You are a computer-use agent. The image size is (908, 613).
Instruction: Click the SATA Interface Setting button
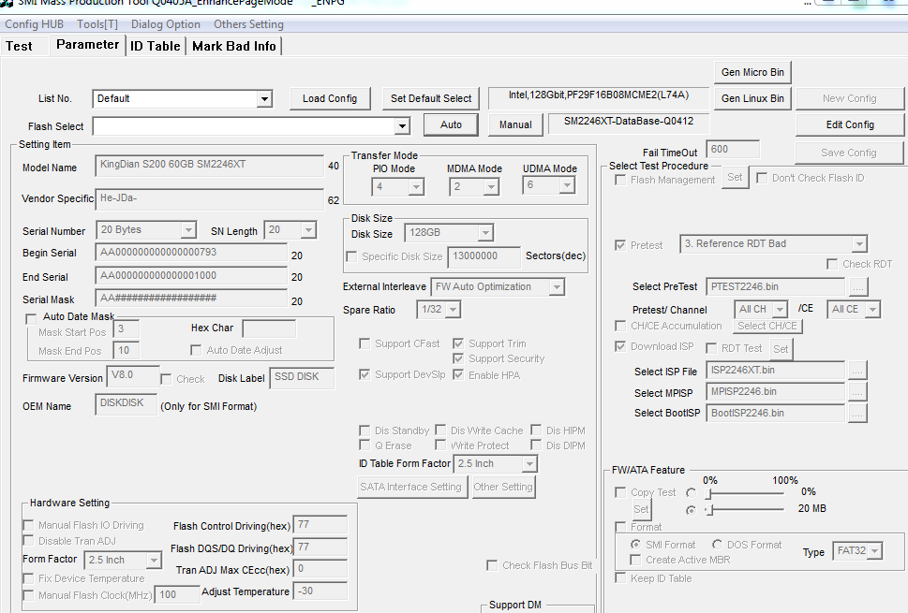(410, 487)
